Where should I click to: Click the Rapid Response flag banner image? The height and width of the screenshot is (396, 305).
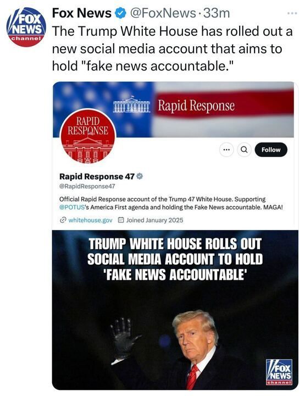pyautogui.click(x=173, y=109)
